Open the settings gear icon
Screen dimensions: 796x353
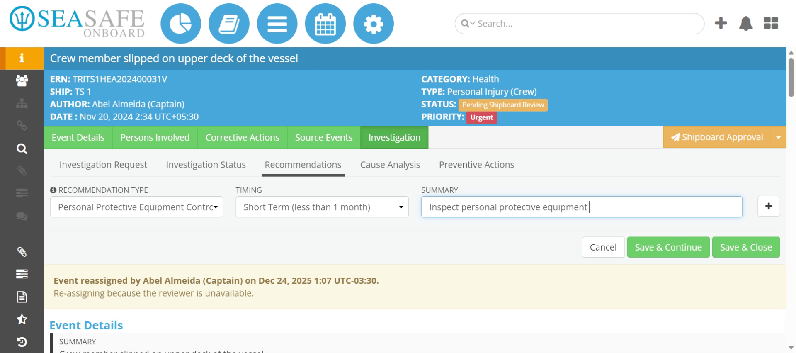click(x=373, y=24)
